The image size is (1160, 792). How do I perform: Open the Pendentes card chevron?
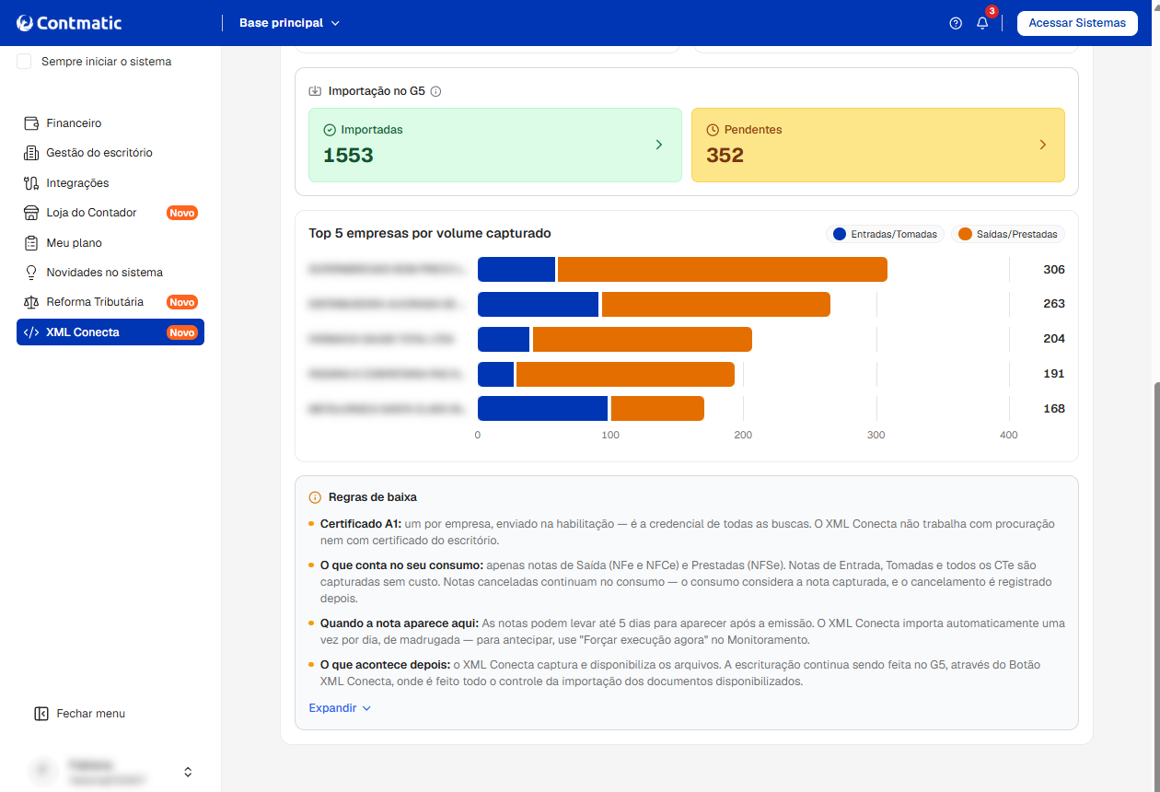click(x=1043, y=145)
